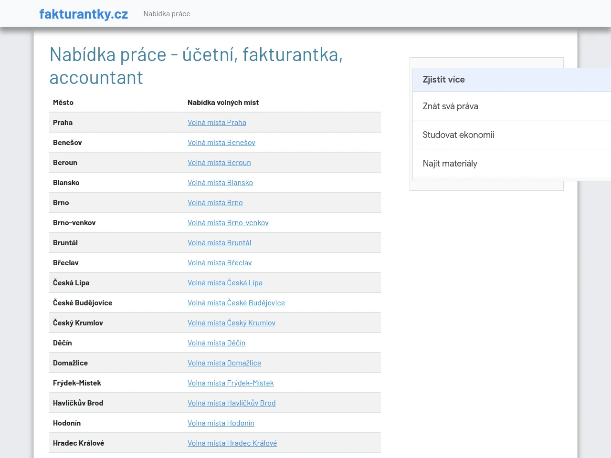Open the Volná místa Frýdek-Místek link
Screen dimensions: 611x458
pyautogui.click(x=231, y=383)
